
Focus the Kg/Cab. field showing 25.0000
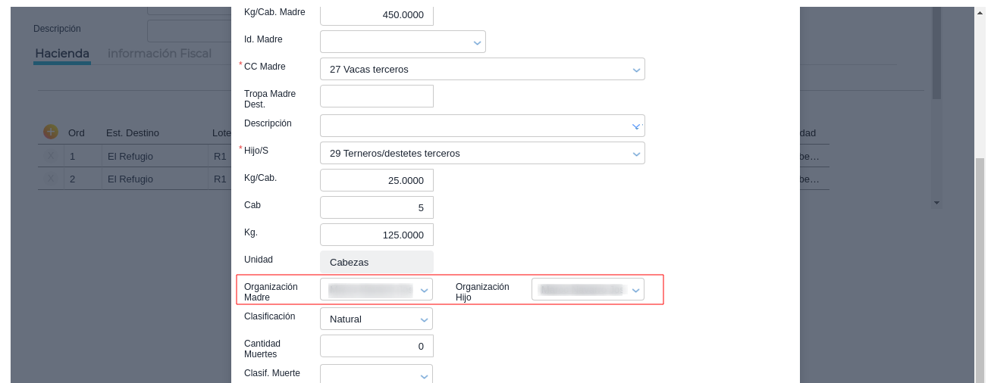(377, 180)
